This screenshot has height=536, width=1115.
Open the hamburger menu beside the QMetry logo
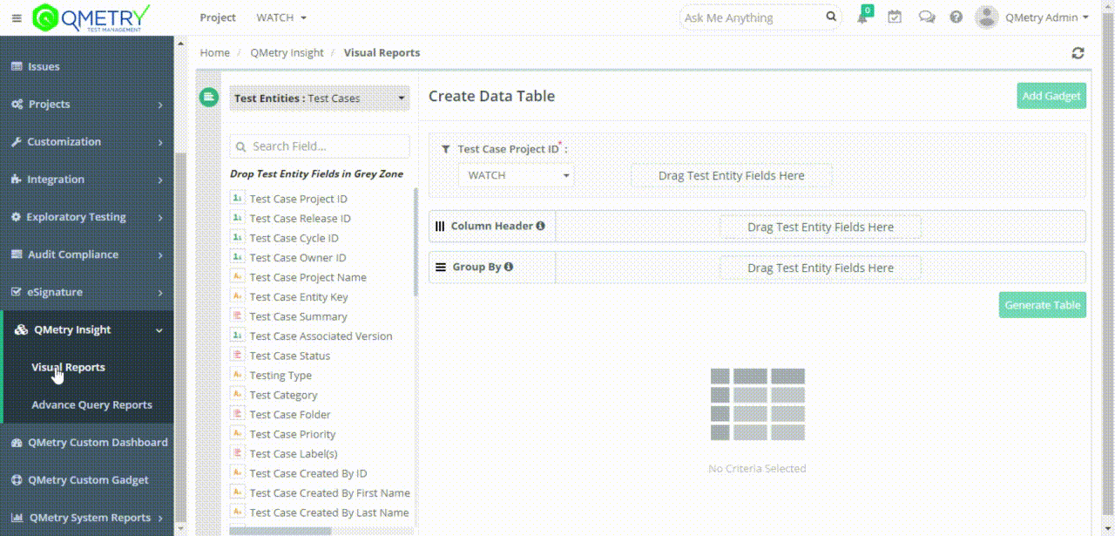click(17, 17)
